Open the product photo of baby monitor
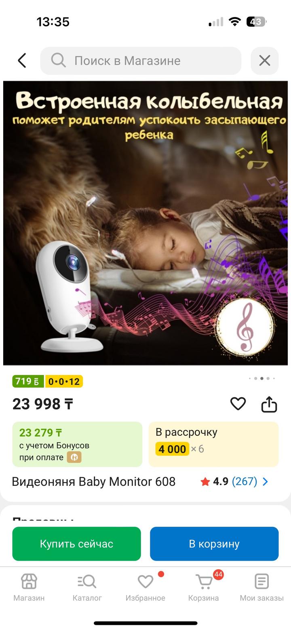Viewport: 291px width, 631px height. pyautogui.click(x=145, y=223)
